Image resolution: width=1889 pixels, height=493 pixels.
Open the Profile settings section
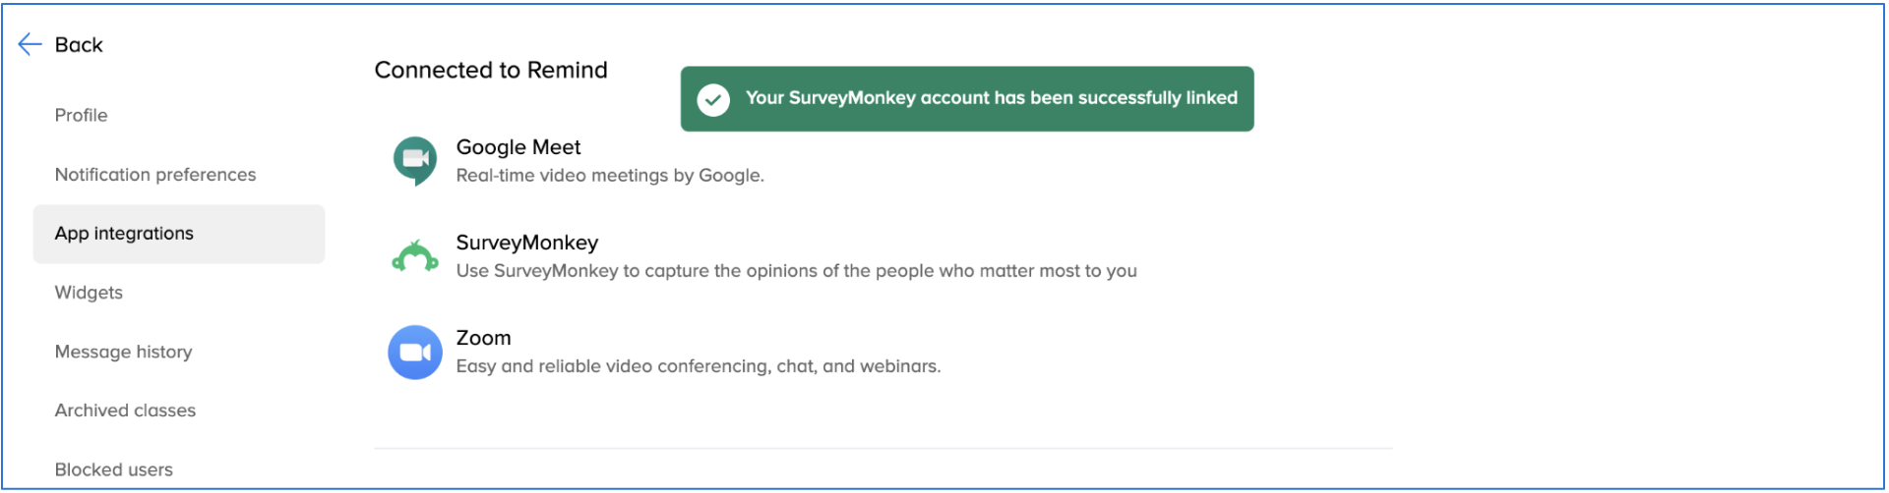coord(81,115)
